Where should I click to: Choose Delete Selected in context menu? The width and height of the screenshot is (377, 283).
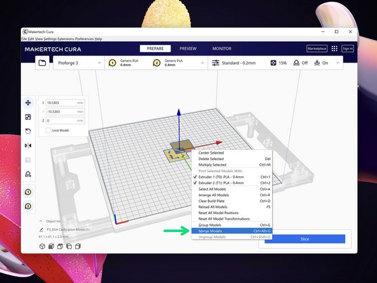(x=232, y=159)
